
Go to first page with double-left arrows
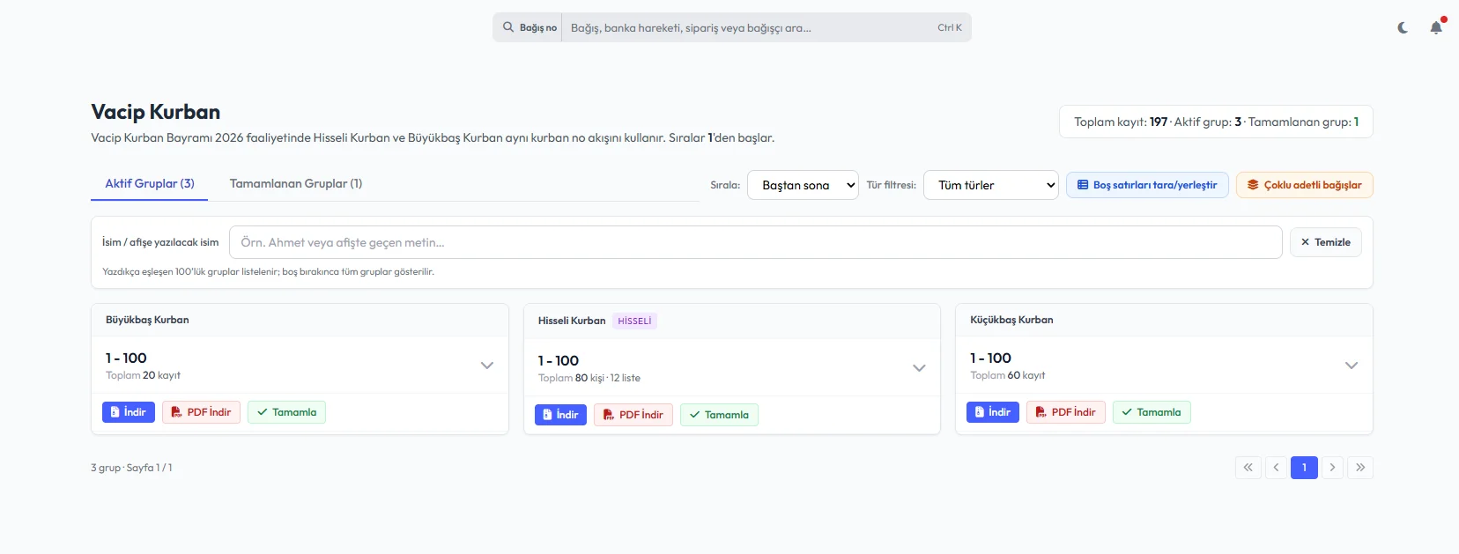(x=1248, y=468)
